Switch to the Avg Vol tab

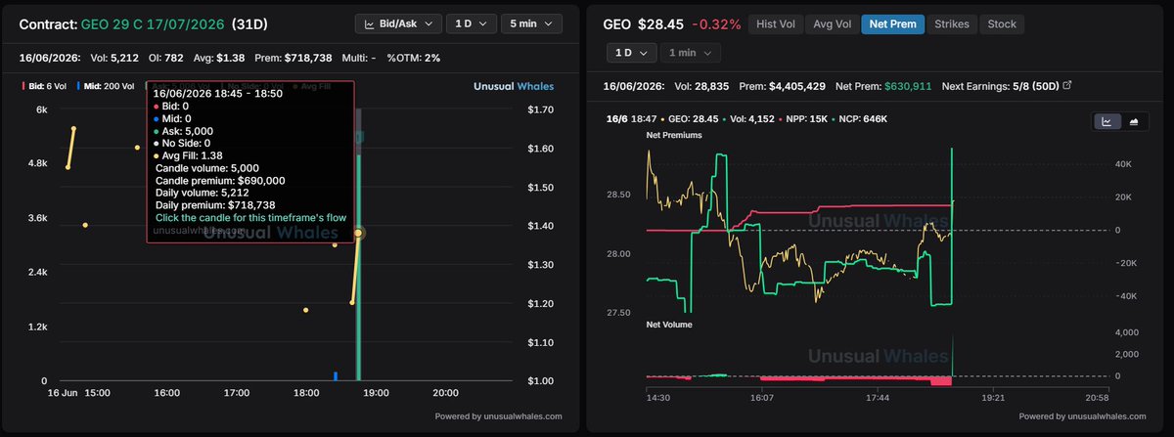[831, 23]
